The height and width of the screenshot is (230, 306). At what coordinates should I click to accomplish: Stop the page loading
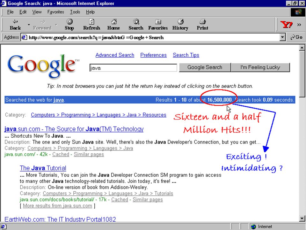coord(69,25)
